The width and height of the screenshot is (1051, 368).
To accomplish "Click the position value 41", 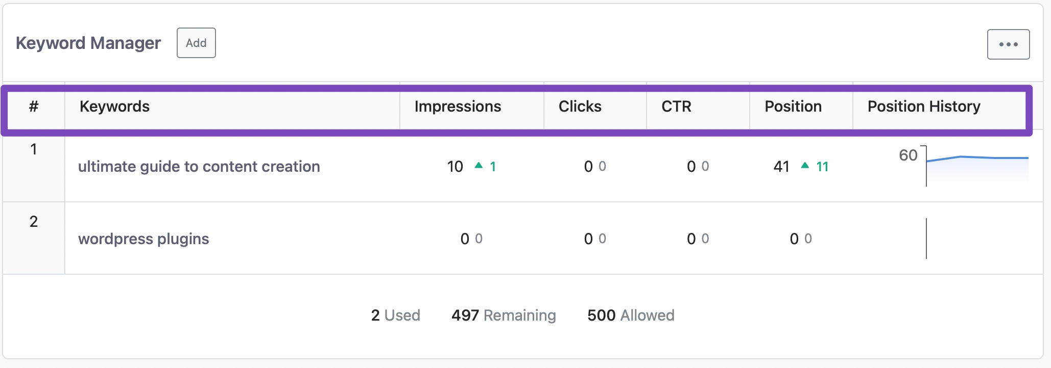I will pyautogui.click(x=781, y=167).
